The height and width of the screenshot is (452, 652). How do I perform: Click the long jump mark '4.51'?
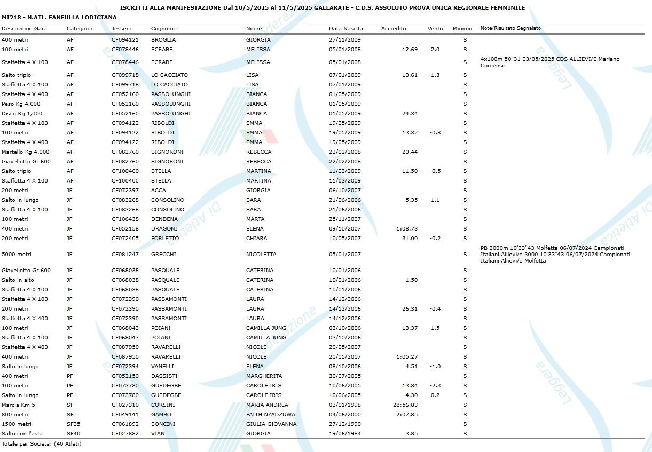(x=412, y=367)
